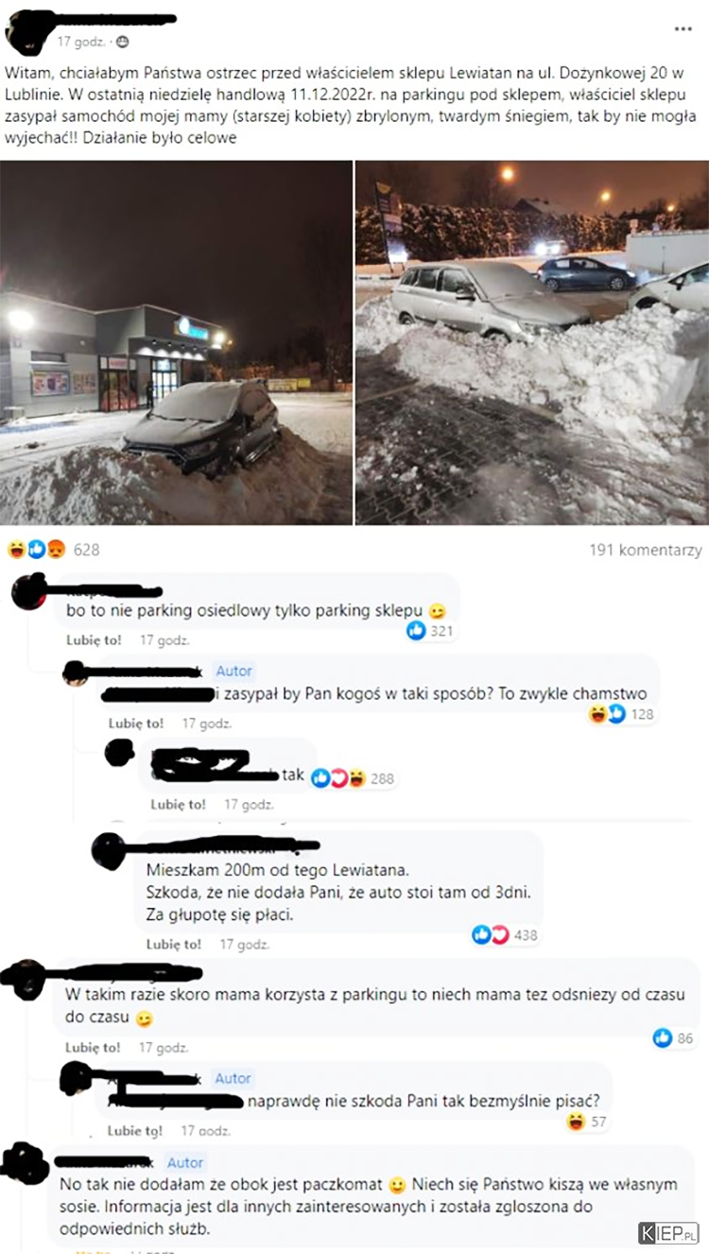Click the haha reaction showing 57
Image resolution: width=709 pixels, height=1254 pixels.
575,1122
